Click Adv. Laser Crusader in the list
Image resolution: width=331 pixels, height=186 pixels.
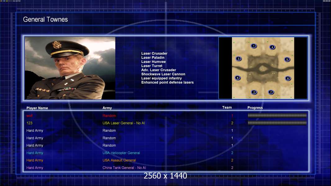(x=159, y=70)
